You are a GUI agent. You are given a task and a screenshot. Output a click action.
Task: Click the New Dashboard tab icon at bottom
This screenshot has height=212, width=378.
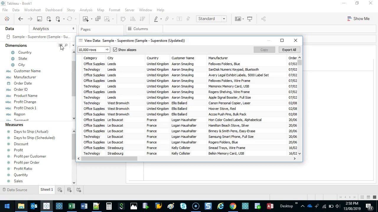click(x=69, y=190)
